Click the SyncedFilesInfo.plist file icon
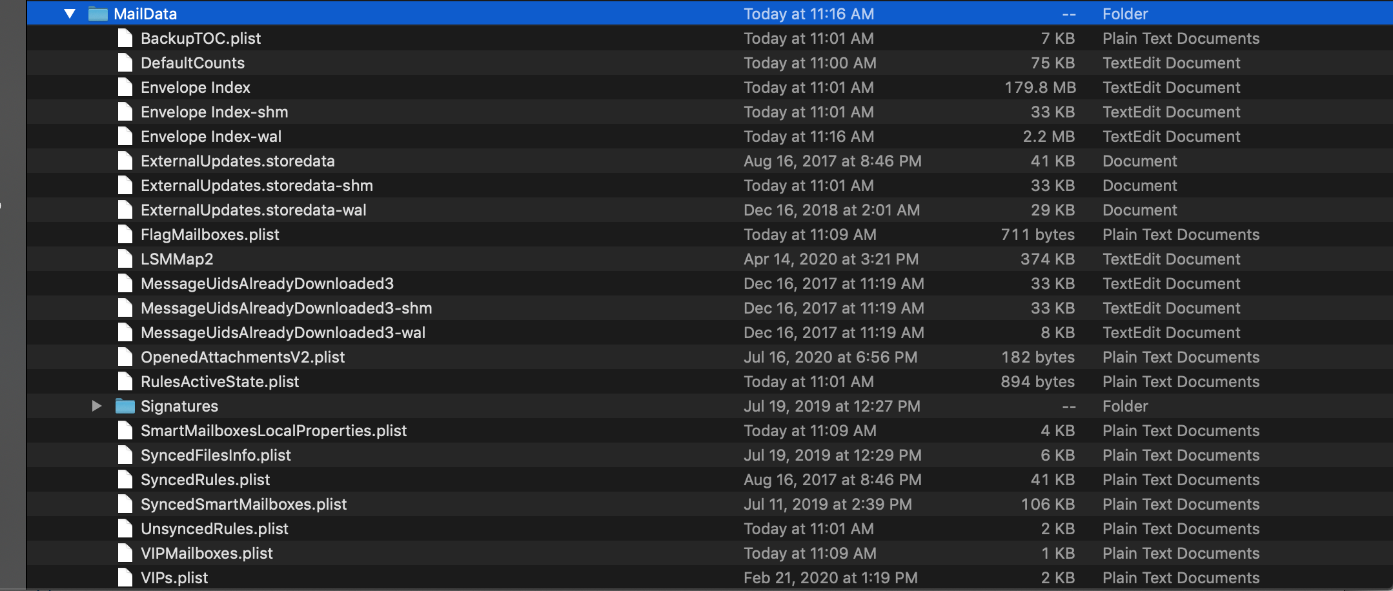 pyautogui.click(x=125, y=455)
